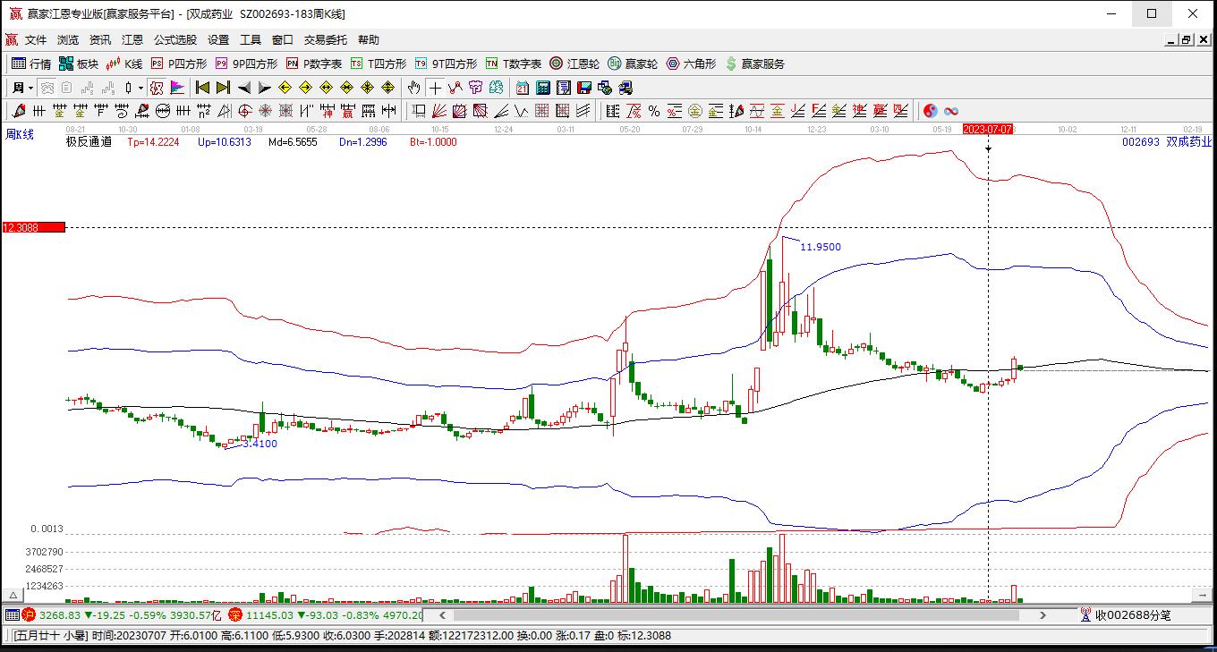Select the red-tipped pencil drawing tool

coord(18,111)
